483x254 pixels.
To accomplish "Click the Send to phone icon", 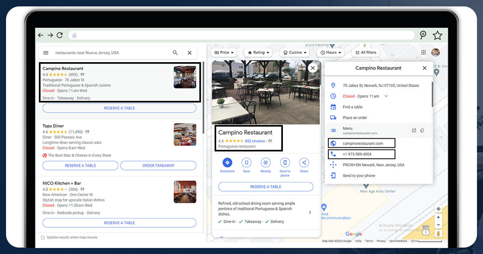I will [285, 163].
